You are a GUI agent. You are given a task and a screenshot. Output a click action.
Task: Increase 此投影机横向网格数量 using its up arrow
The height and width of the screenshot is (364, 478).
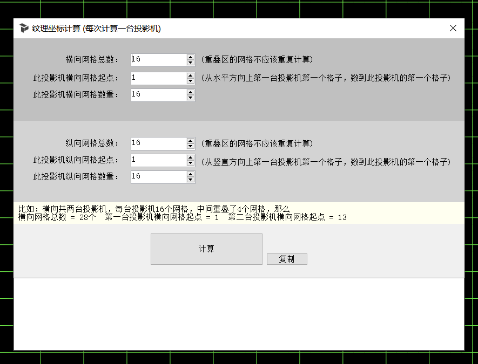[x=190, y=92]
